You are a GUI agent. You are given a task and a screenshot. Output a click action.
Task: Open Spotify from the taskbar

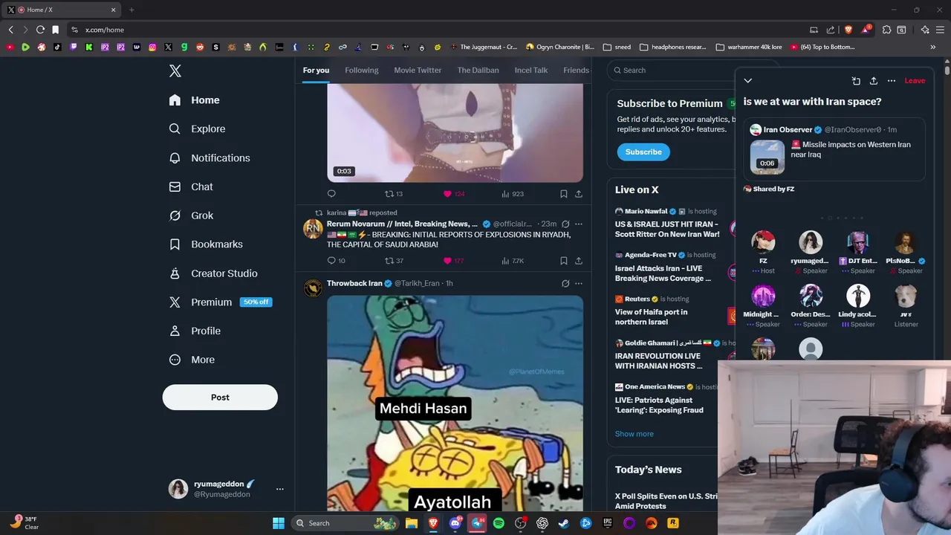[x=499, y=523]
